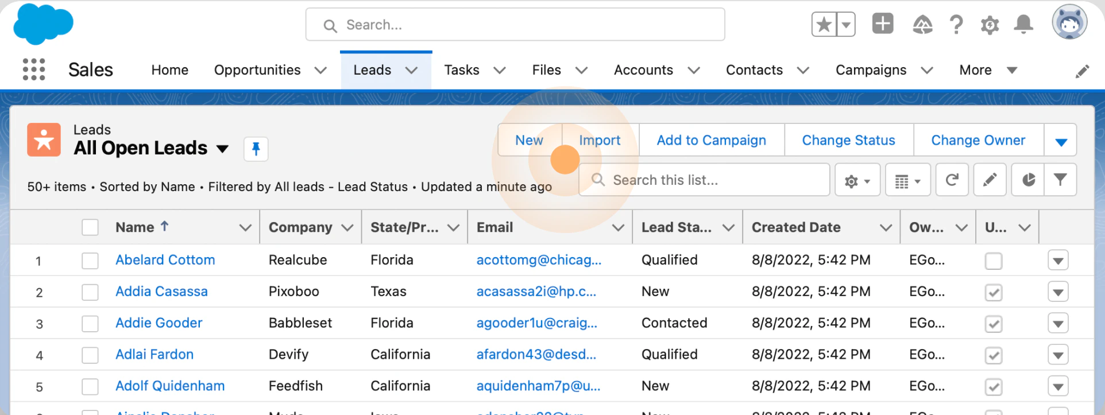Open the Created Date column menu chevron
The height and width of the screenshot is (415, 1105).
click(x=886, y=228)
